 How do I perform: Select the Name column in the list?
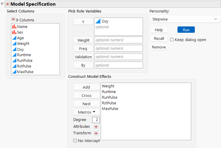coord(22,27)
